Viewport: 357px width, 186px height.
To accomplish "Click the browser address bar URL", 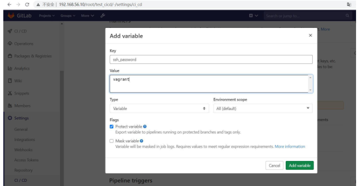I will click(x=101, y=5).
